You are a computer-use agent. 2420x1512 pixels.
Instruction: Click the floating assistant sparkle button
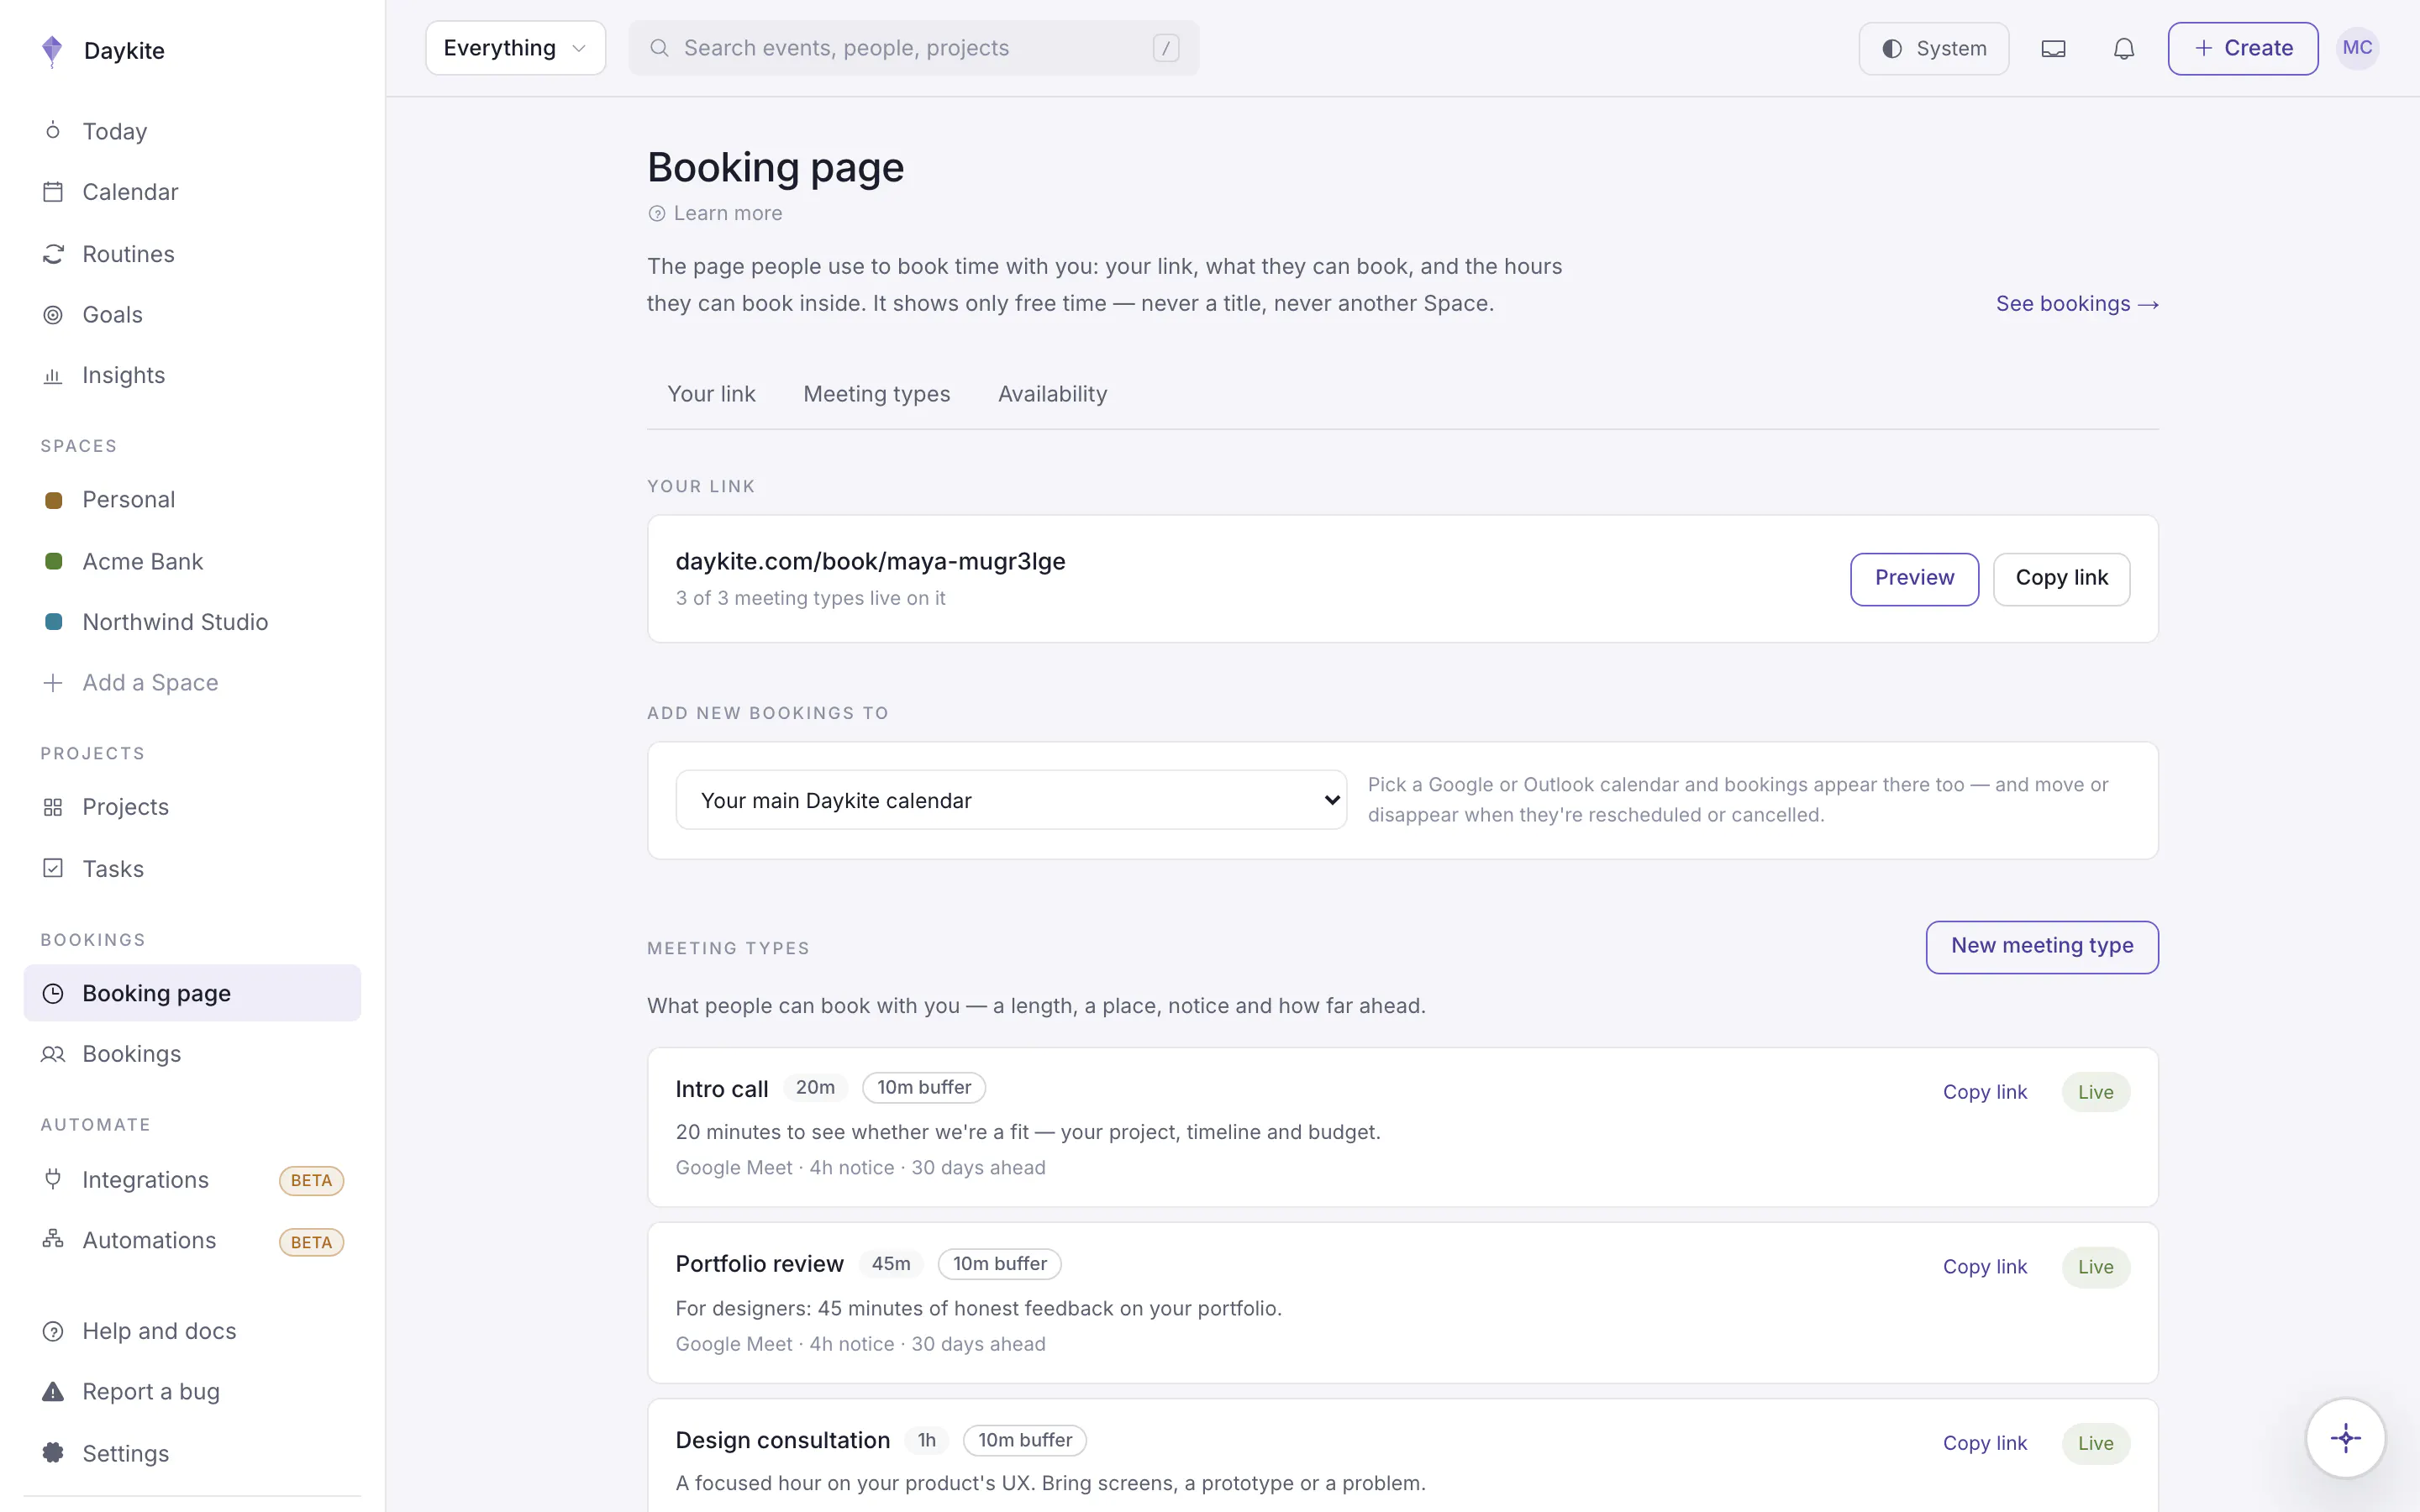[2345, 1438]
